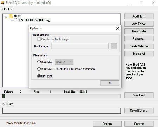Open the Www.MiniDVDSoft.Com link
This screenshot has width=158, height=127.
(21, 123)
